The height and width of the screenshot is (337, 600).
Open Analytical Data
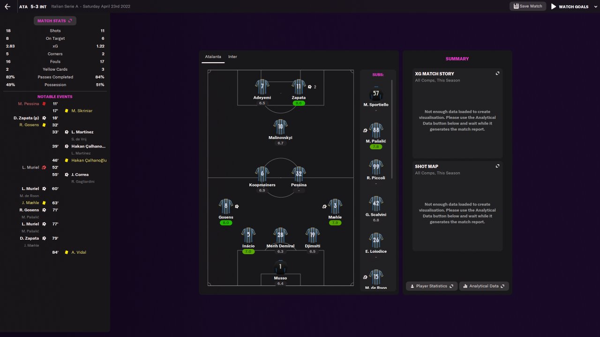tap(484, 286)
